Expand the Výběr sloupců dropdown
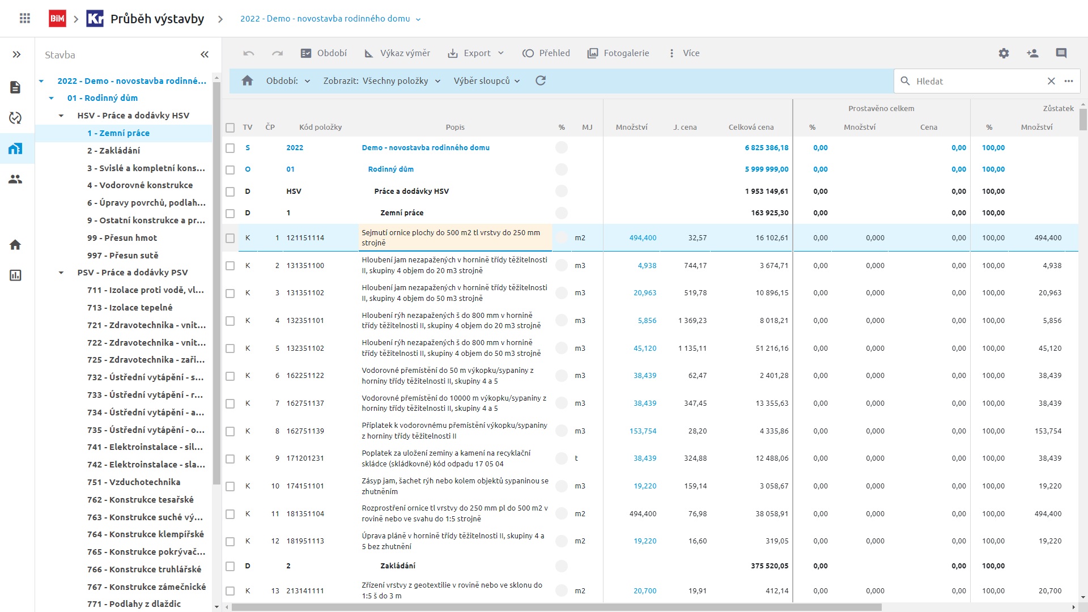 [x=487, y=81]
